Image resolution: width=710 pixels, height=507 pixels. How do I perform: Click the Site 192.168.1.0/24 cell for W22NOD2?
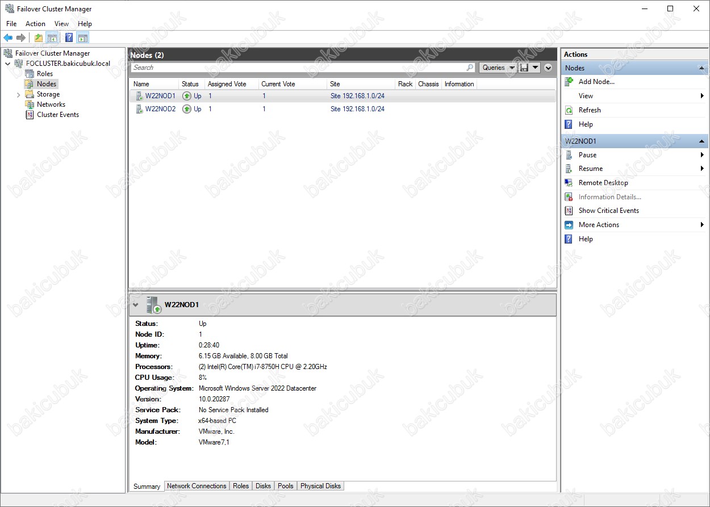357,109
